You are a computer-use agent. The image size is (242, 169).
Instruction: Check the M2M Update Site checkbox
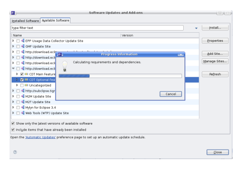pyautogui.click(x=18, y=97)
